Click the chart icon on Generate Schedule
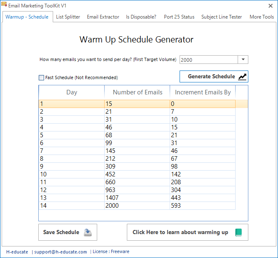The width and height of the screenshot is (278, 258). [x=242, y=77]
